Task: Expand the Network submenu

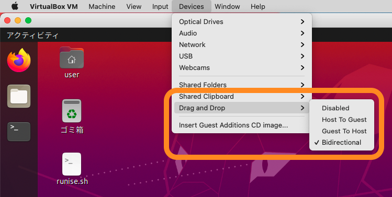Action: point(241,45)
